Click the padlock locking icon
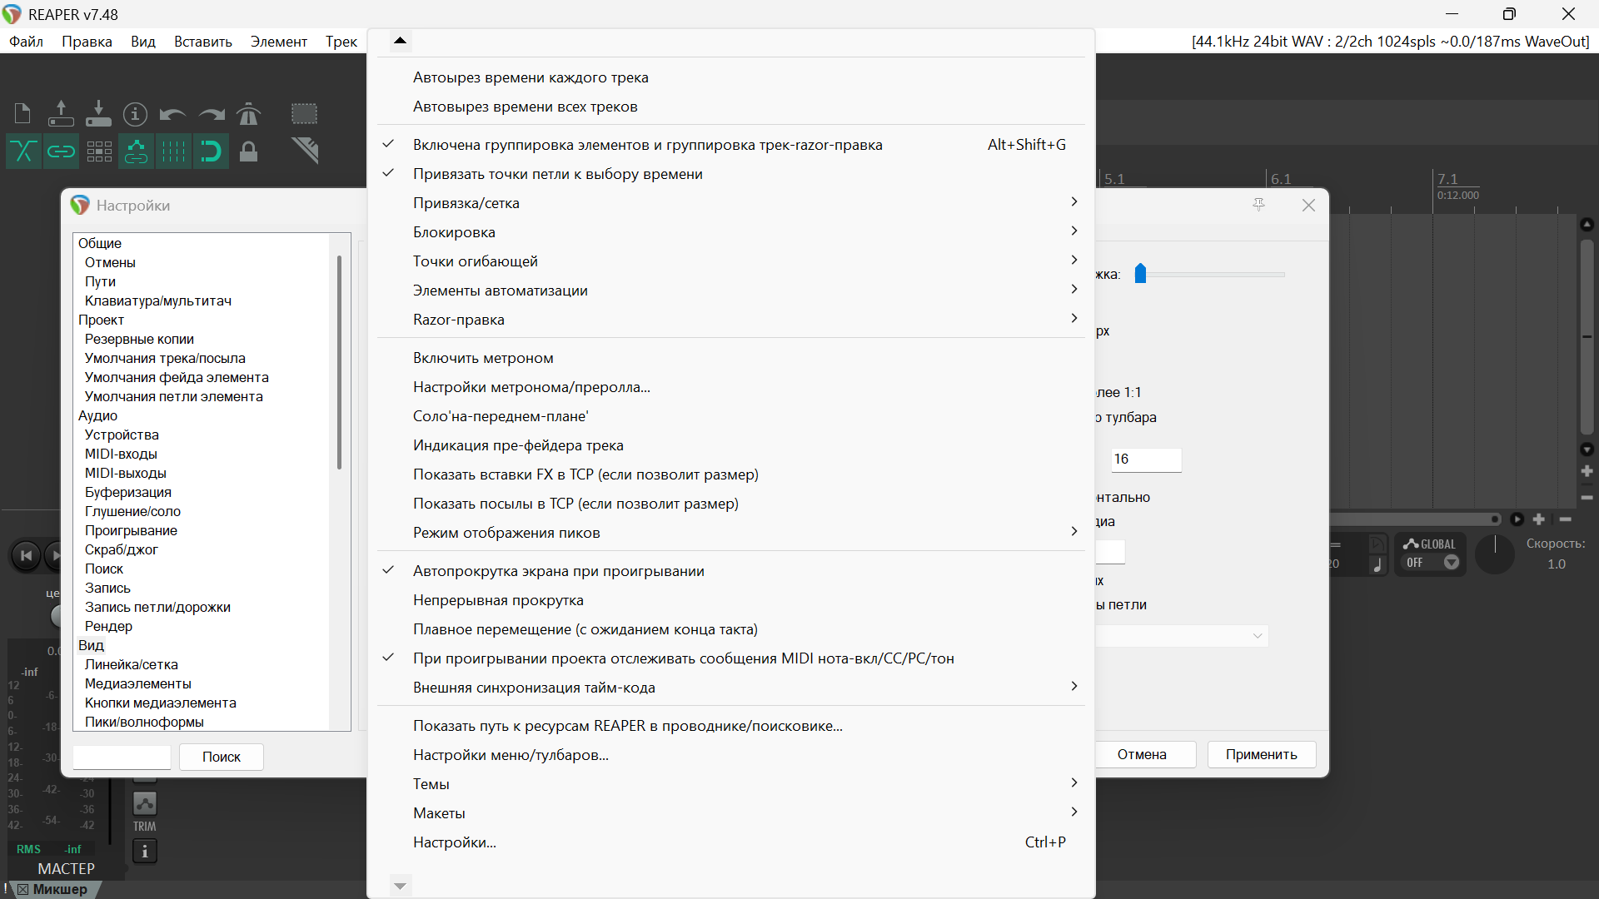 pos(248,151)
